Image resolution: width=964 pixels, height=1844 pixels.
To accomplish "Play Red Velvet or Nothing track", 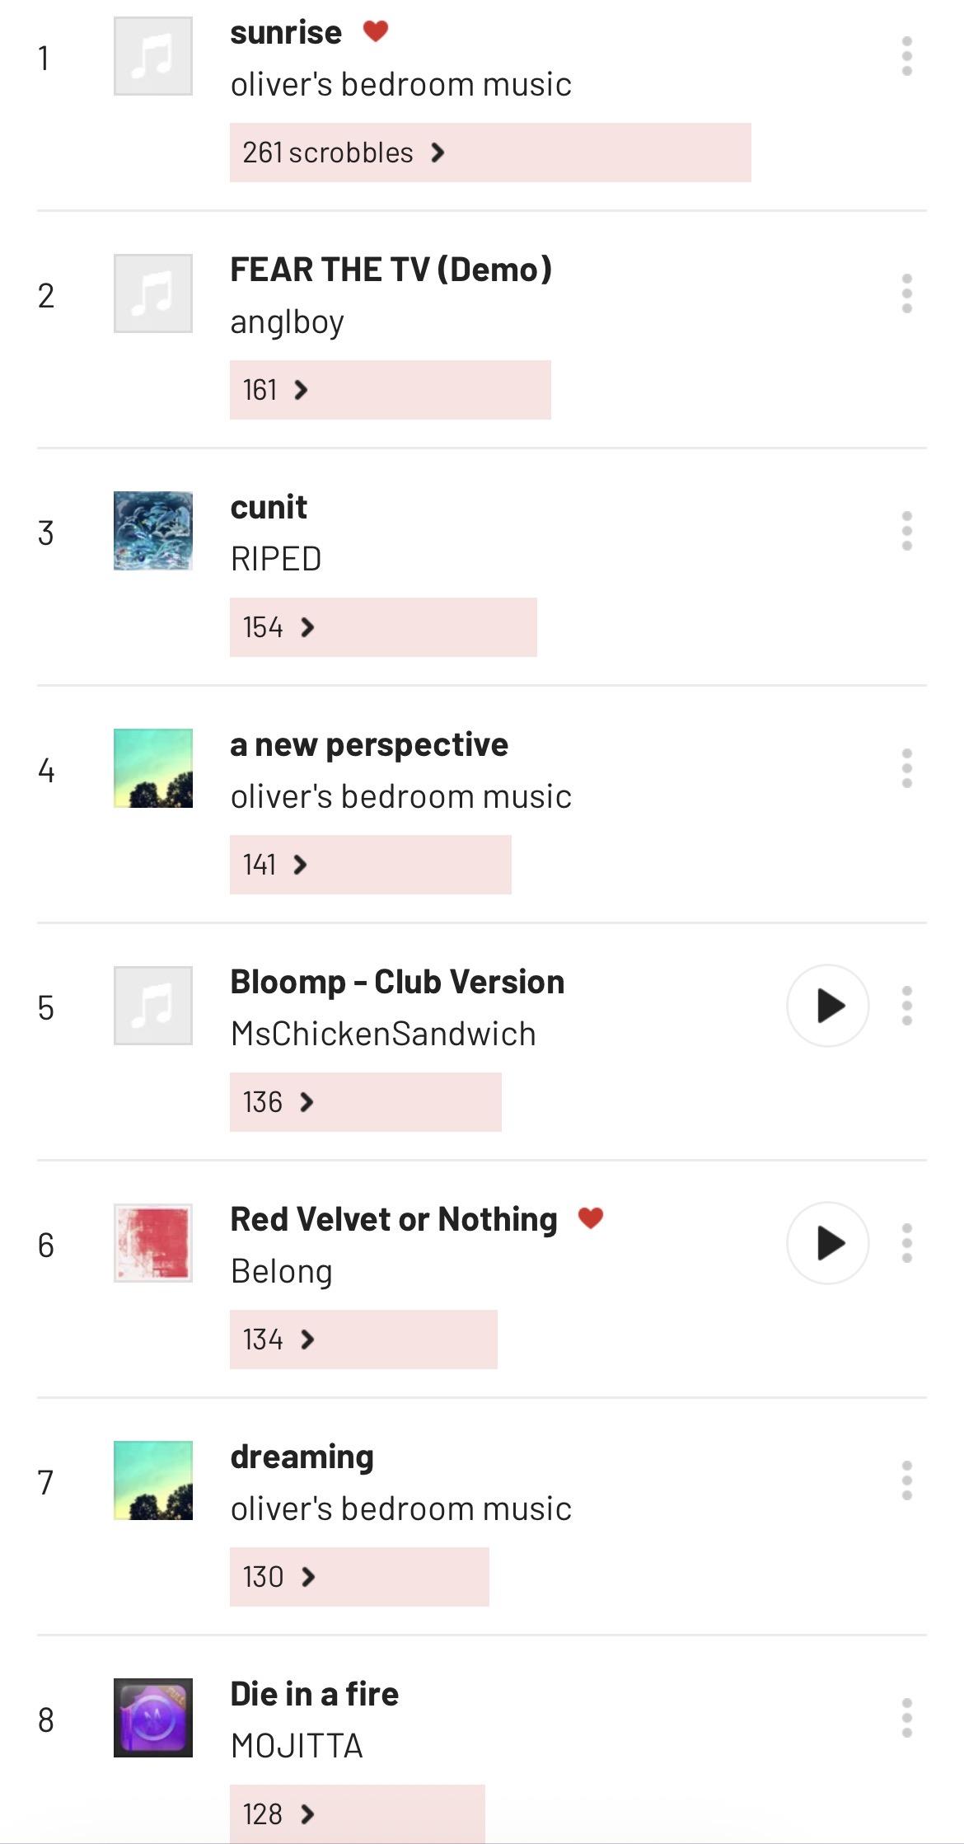I will tap(827, 1243).
